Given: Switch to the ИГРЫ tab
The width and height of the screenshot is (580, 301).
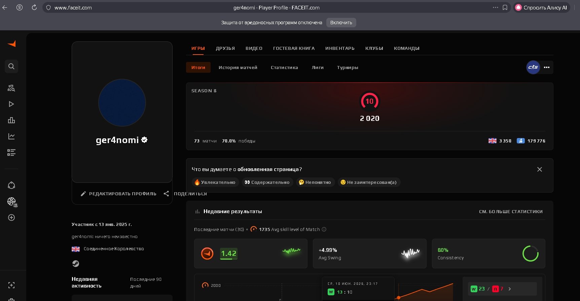Looking at the screenshot, I should pos(198,48).
